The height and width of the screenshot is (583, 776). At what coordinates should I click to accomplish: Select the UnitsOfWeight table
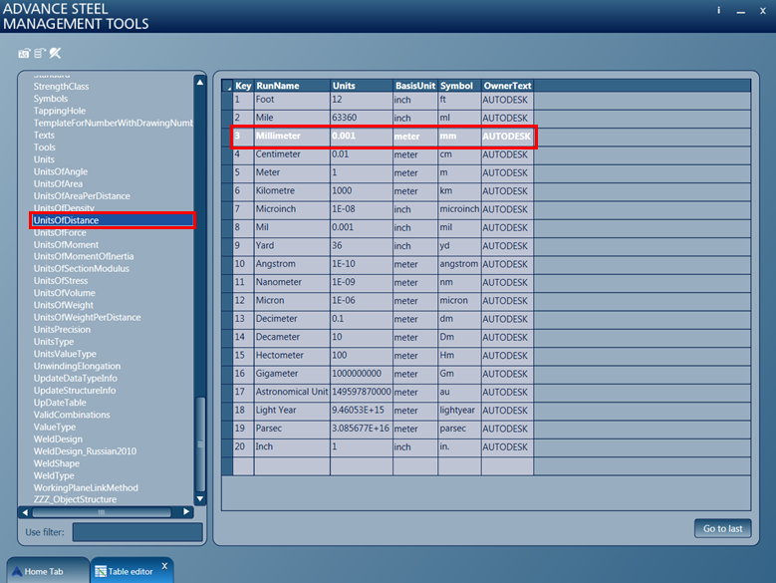click(x=64, y=305)
